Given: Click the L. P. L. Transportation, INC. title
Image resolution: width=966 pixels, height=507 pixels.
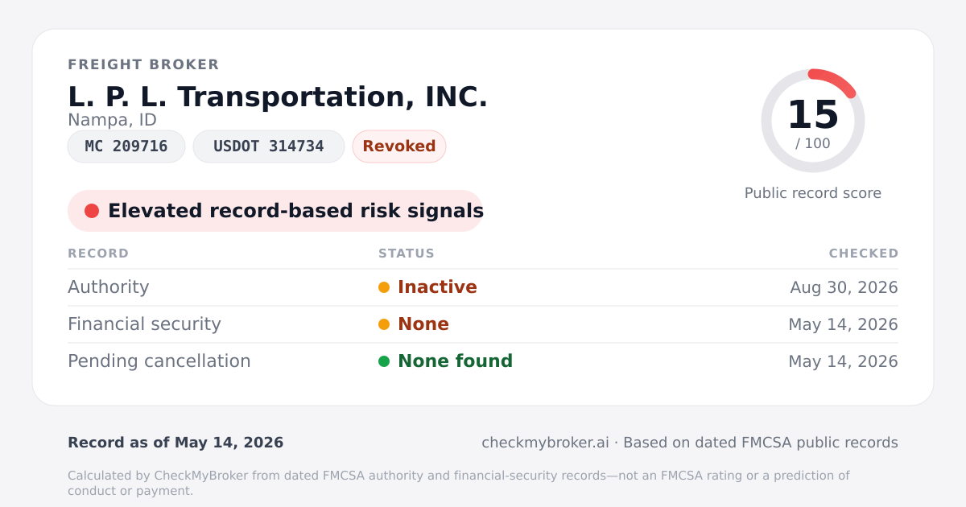Looking at the screenshot, I should [278, 97].
